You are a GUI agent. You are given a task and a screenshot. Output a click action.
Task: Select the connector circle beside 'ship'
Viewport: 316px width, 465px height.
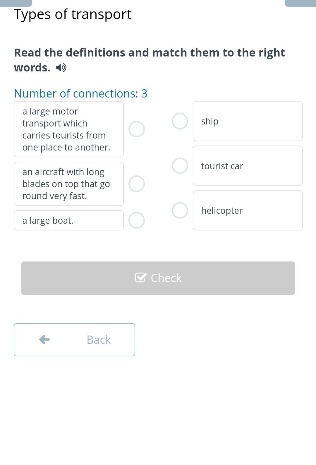click(x=180, y=121)
